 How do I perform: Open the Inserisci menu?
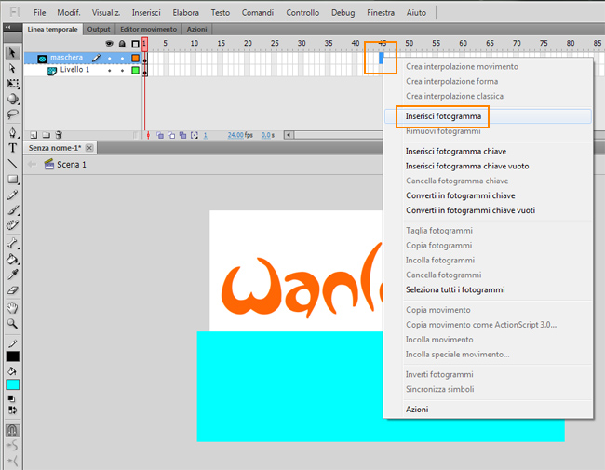pyautogui.click(x=146, y=13)
